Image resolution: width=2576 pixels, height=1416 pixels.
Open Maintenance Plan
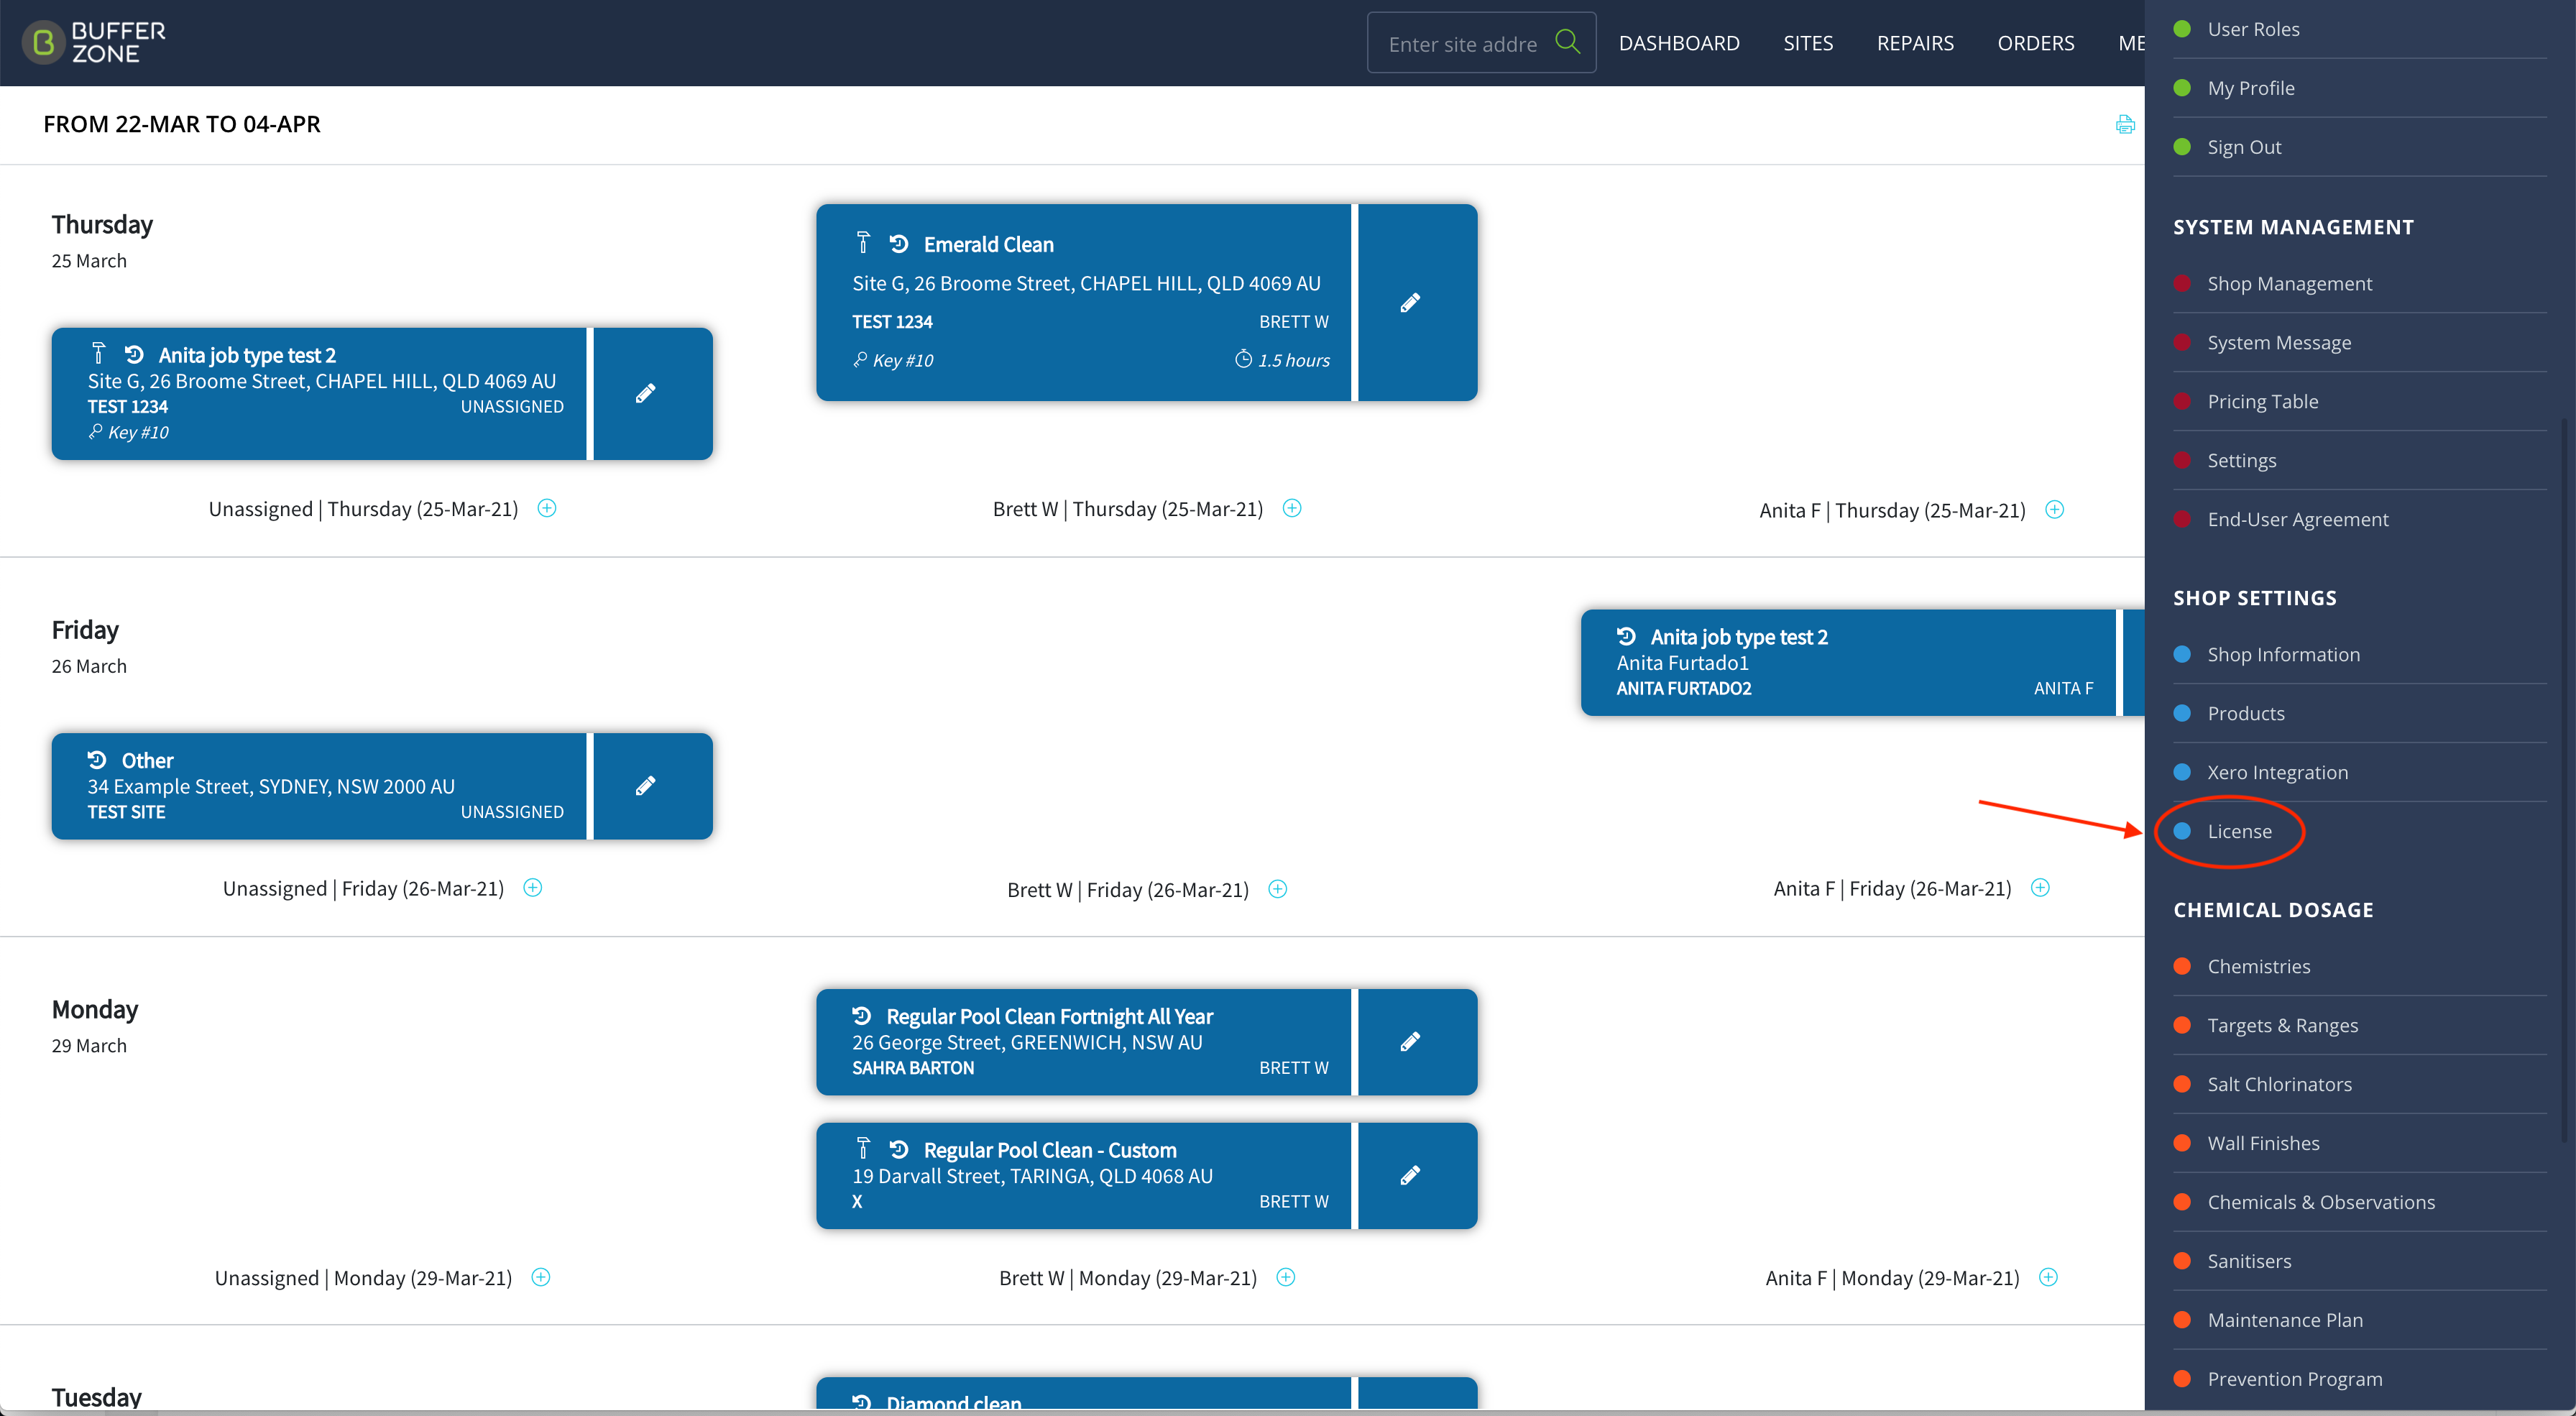click(x=2360, y=1321)
